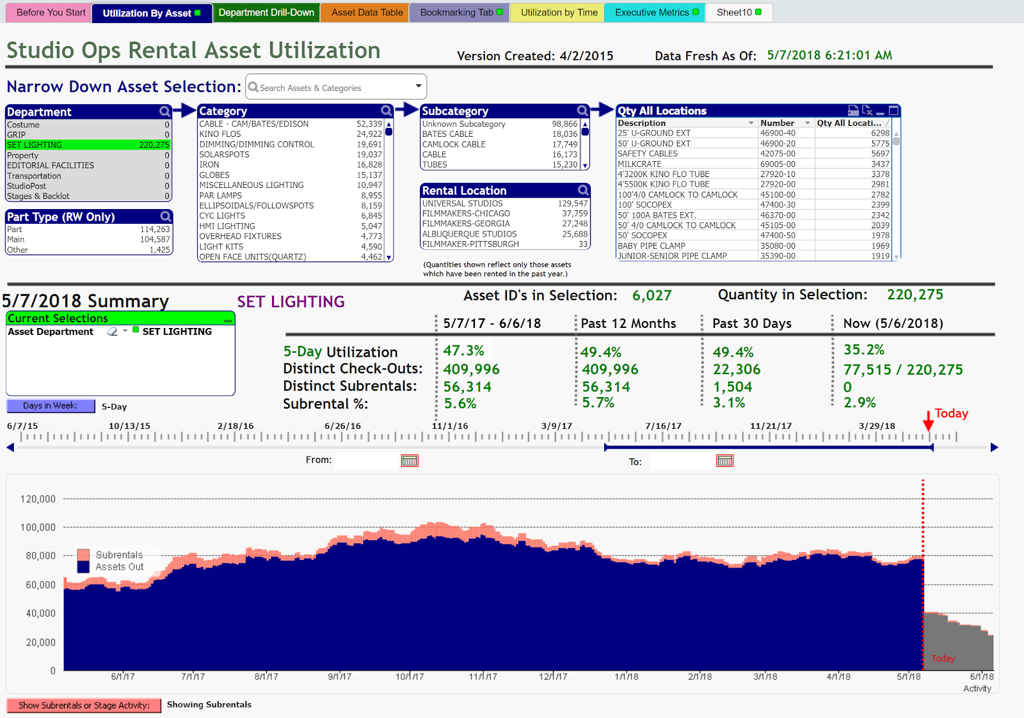The width and height of the screenshot is (1024, 718).
Task: Select SET LIGHTING department row
Action: click(88, 145)
